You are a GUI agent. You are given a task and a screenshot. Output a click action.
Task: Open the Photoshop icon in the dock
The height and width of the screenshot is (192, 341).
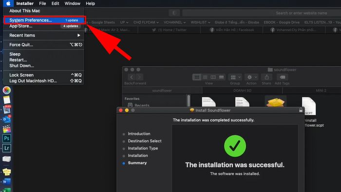(7, 138)
